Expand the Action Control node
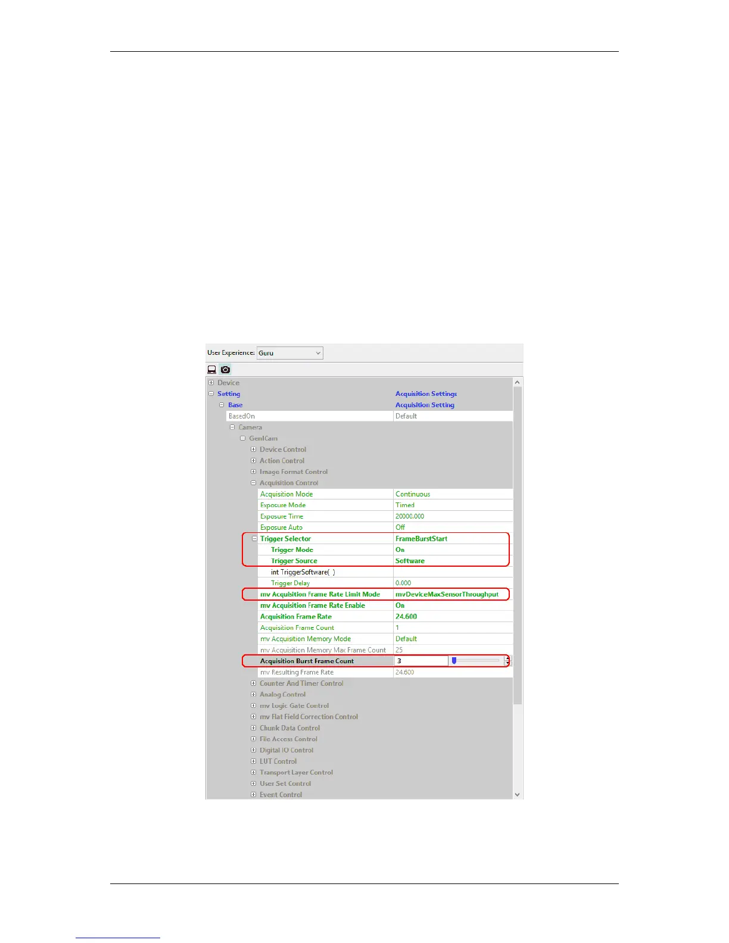 (x=254, y=461)
